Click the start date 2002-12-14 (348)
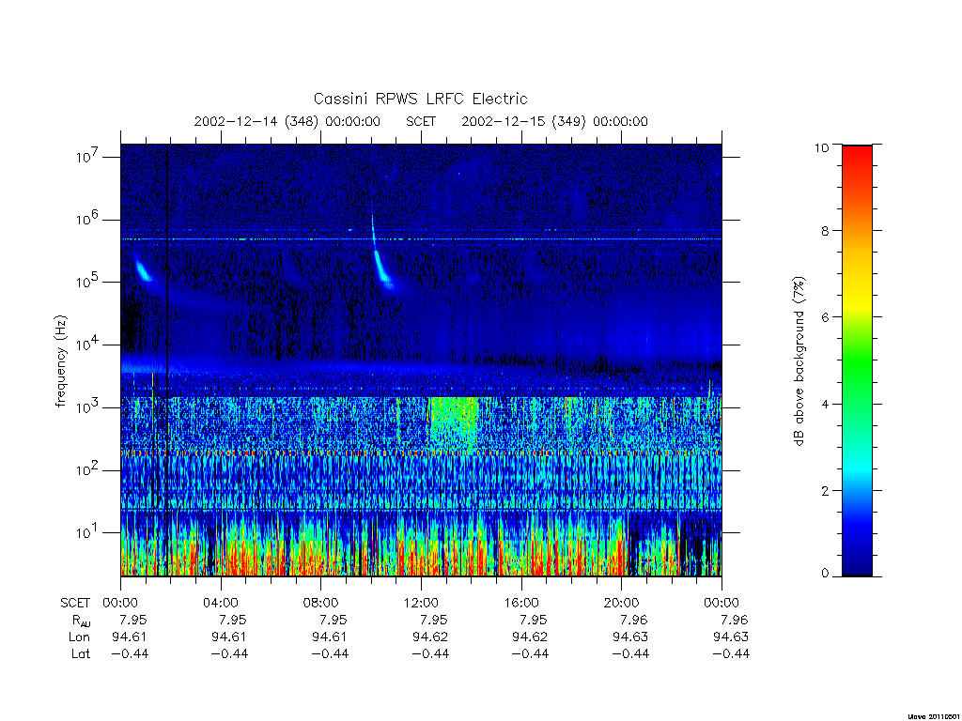Image resolution: width=962 pixels, height=721 pixels. pos(256,121)
